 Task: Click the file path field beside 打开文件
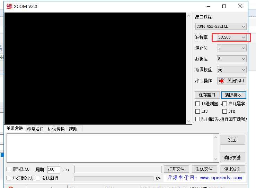117,170
